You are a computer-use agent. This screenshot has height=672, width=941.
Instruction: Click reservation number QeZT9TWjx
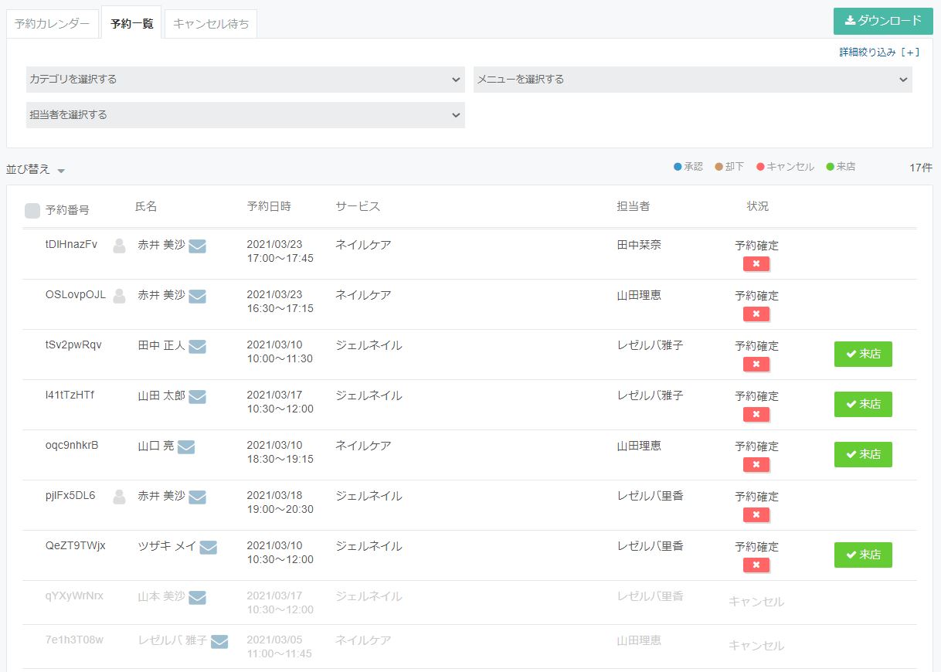pos(76,546)
